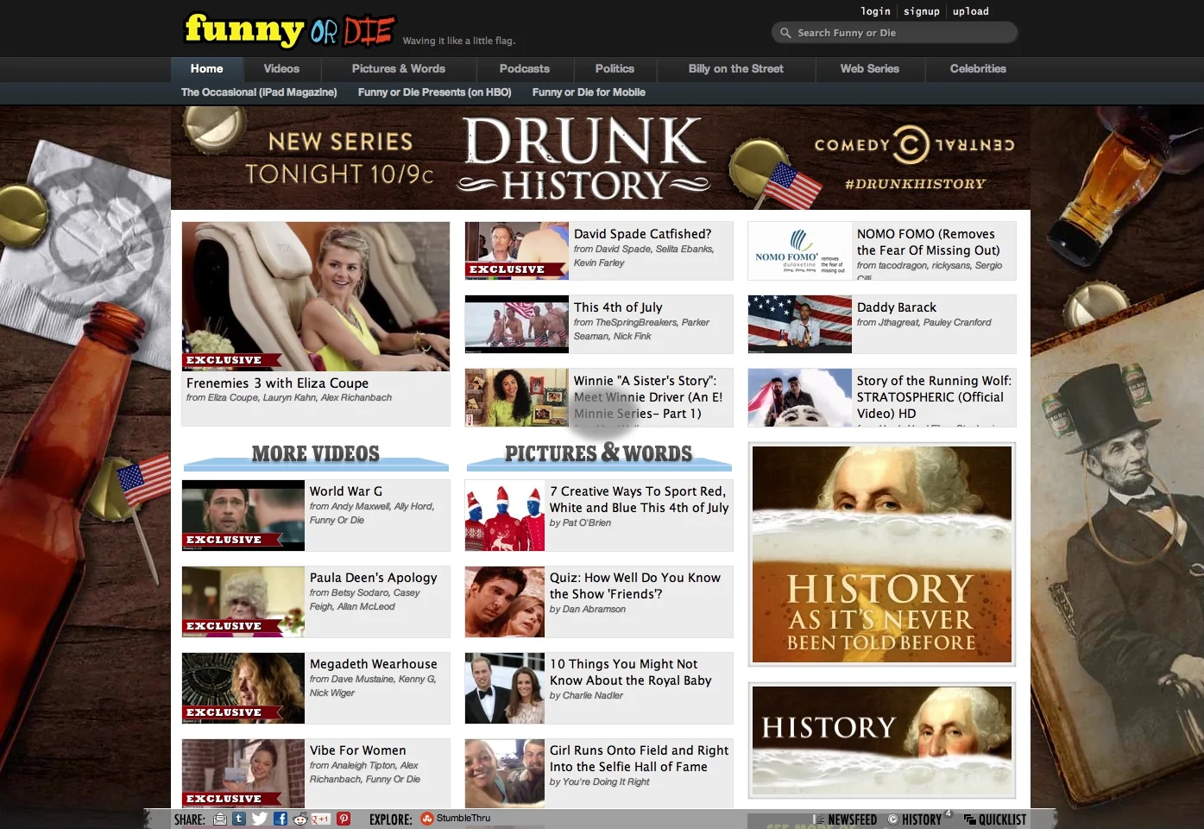Screen dimensions: 1204x829
Task: Click the Google +1 button
Action: coord(321,819)
